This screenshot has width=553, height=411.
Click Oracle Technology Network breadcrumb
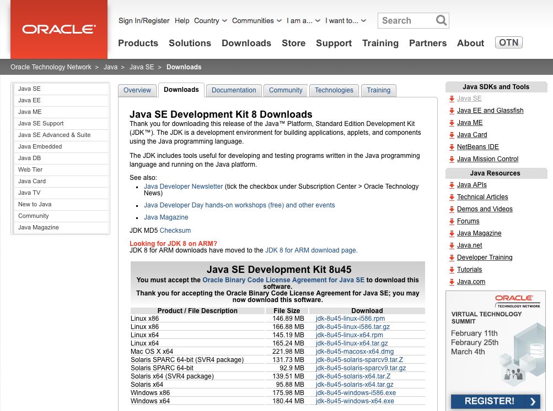tap(51, 67)
